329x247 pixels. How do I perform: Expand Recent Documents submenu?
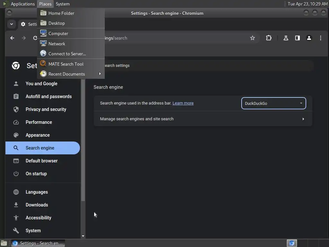click(x=71, y=74)
